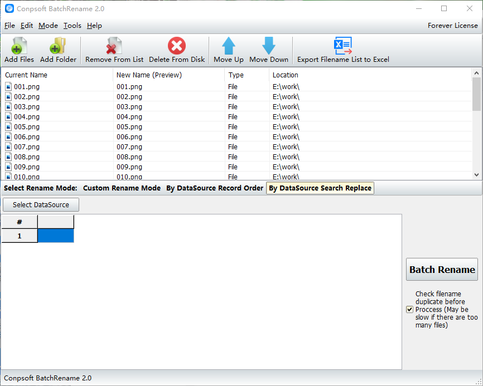Screen dimensions: 483x386
Task: Click the Forever License label
Action: click(x=452, y=26)
